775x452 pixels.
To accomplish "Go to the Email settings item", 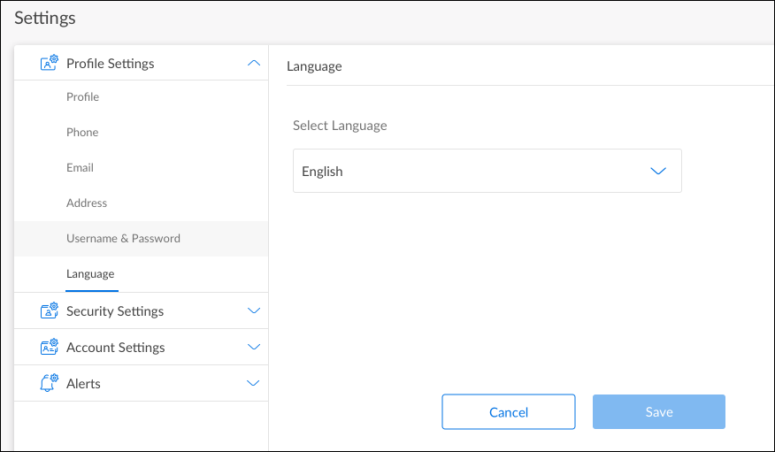I will tap(80, 168).
